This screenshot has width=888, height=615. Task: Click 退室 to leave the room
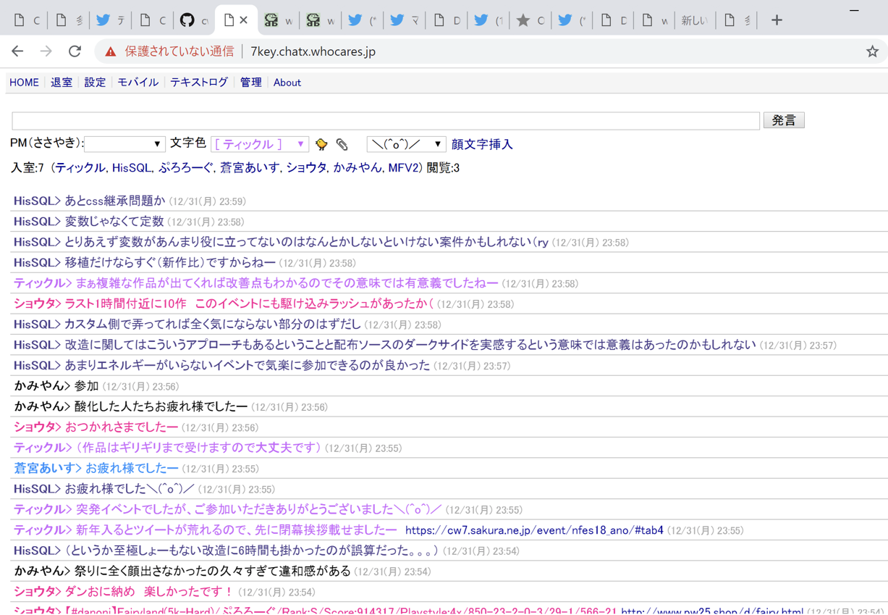coord(62,83)
